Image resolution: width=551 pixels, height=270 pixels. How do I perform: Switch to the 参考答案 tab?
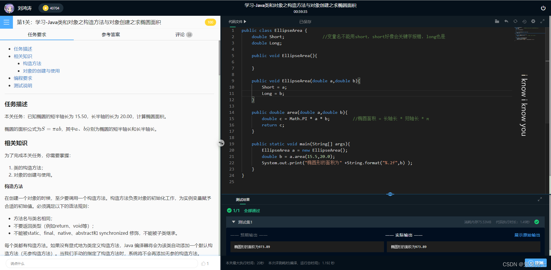[x=111, y=34]
